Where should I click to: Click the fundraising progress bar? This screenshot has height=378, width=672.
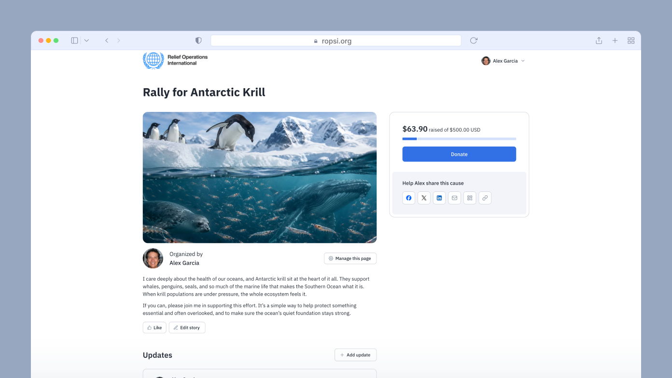pos(459,139)
